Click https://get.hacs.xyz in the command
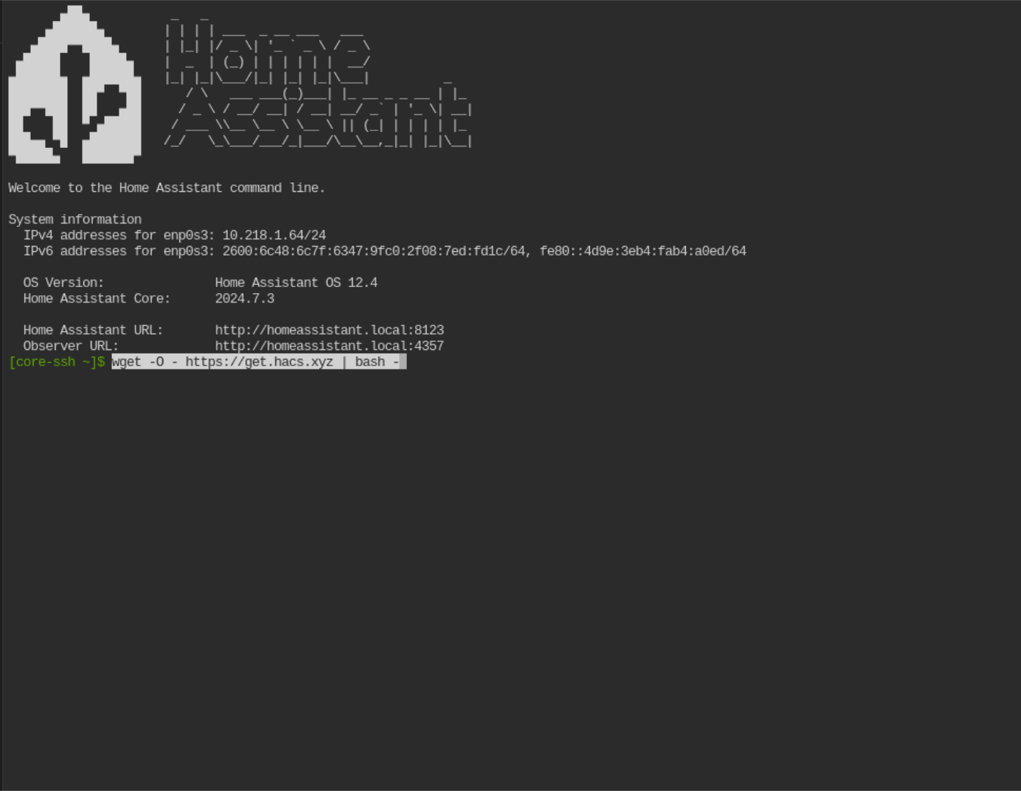The width and height of the screenshot is (1021, 791). [259, 362]
